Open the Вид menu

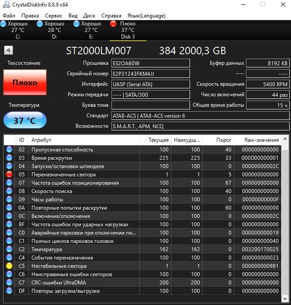click(x=73, y=16)
